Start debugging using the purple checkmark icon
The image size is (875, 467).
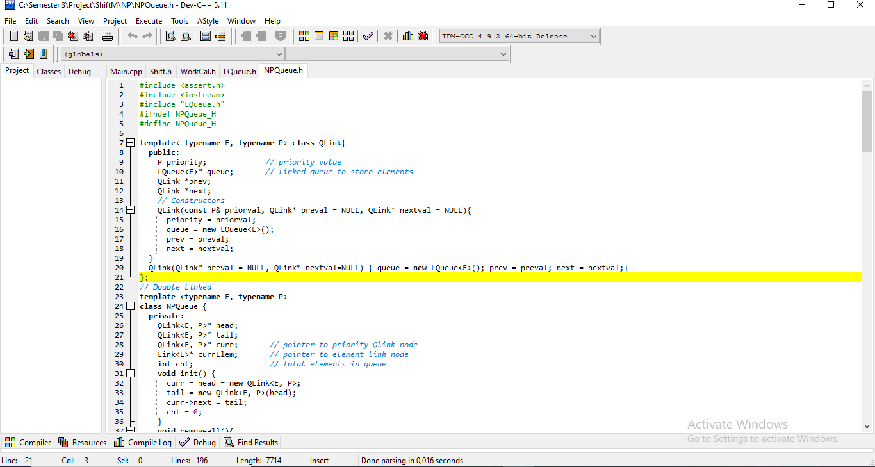368,36
